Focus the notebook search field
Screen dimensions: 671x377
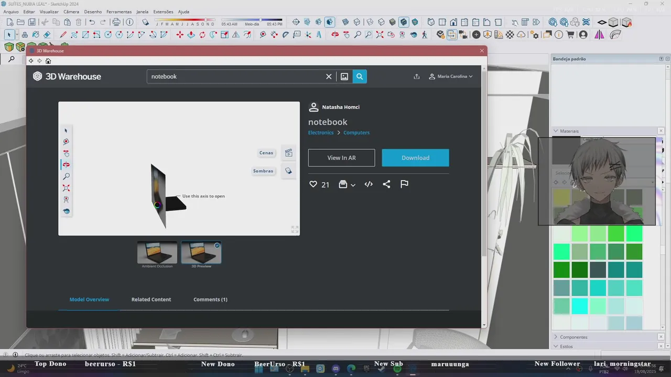(x=236, y=76)
